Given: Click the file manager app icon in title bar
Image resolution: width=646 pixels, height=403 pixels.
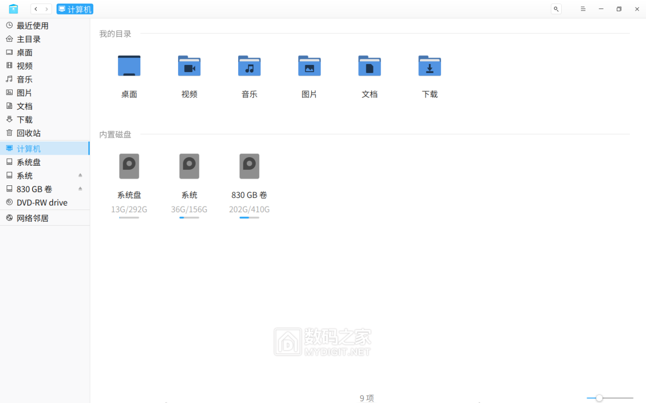Looking at the screenshot, I should click(x=14, y=9).
